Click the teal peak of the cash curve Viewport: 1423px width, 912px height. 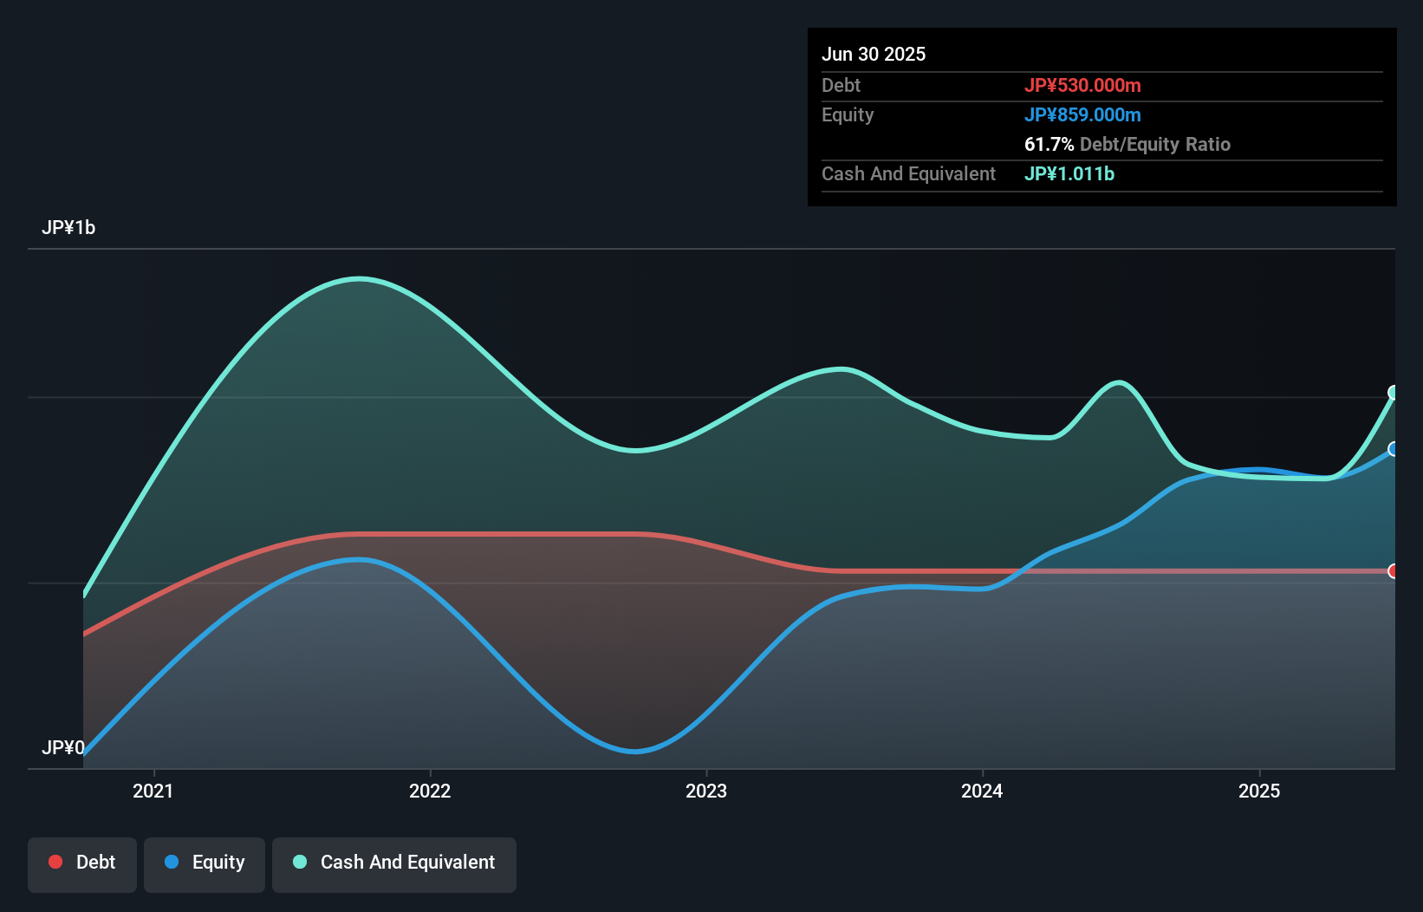(358, 279)
